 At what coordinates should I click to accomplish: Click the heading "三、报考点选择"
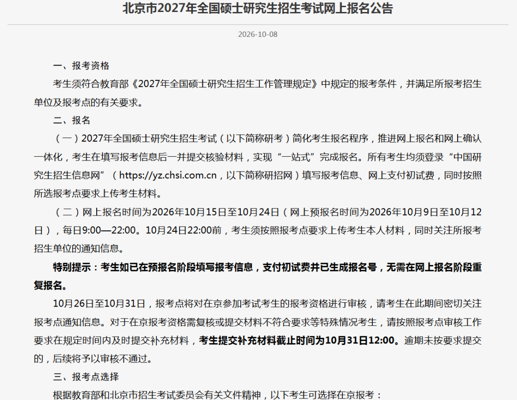[86, 377]
